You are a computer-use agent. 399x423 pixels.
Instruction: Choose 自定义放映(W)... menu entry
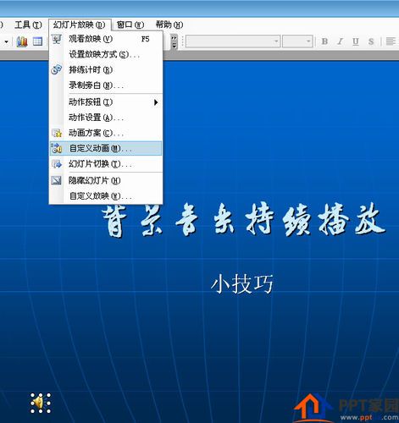(106, 196)
